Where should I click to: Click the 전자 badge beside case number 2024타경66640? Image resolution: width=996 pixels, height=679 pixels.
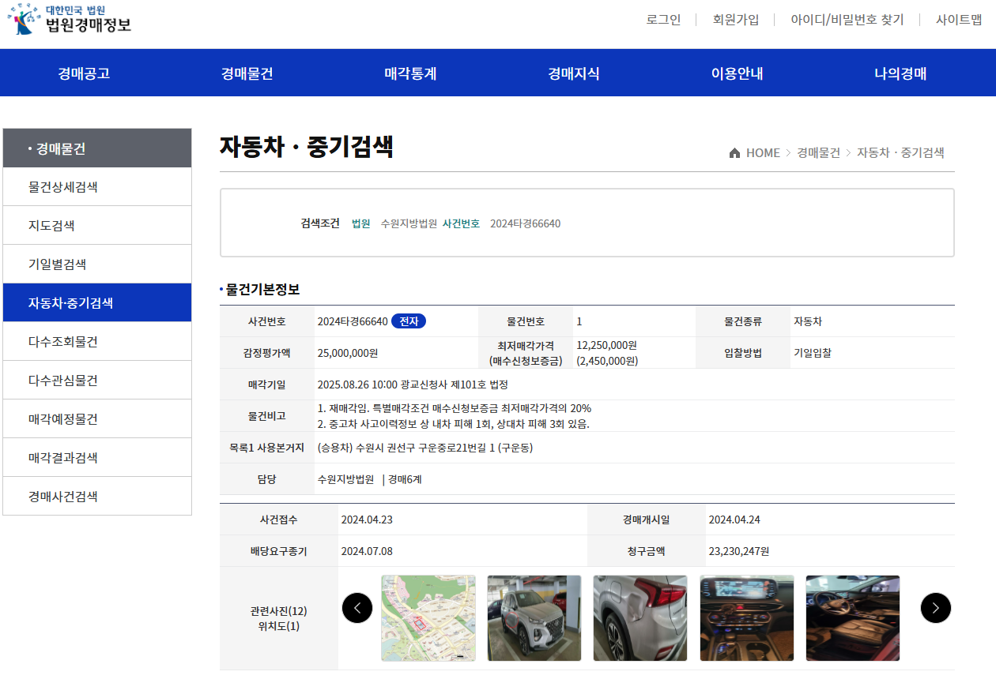(x=410, y=321)
